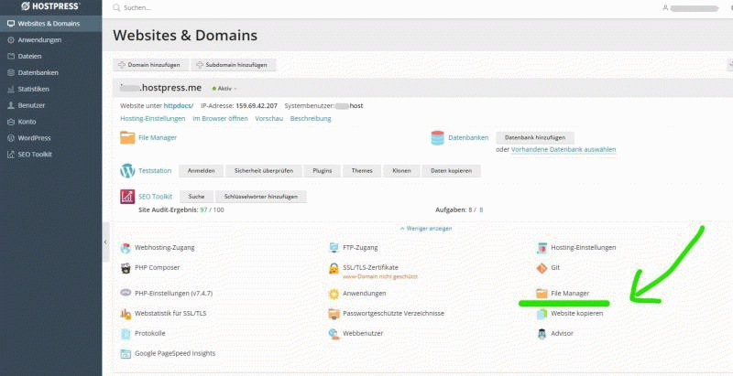Click the PHP-Einstellungen icon
Screen dimensions: 733x376
[x=126, y=293]
